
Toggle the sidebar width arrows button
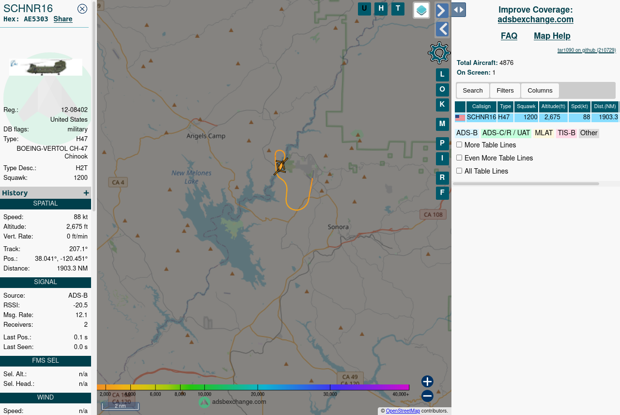pos(458,10)
